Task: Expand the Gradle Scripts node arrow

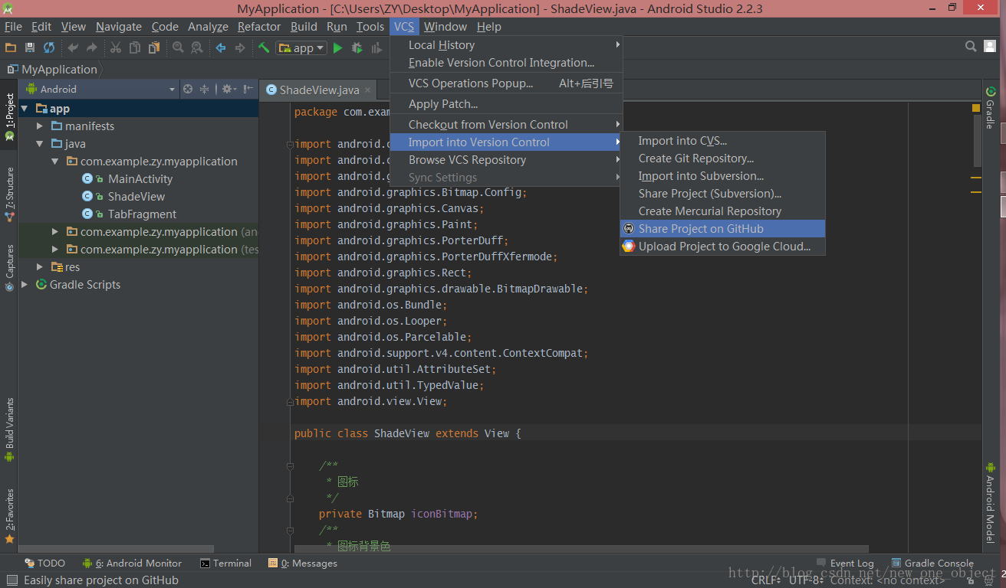Action: tap(25, 285)
